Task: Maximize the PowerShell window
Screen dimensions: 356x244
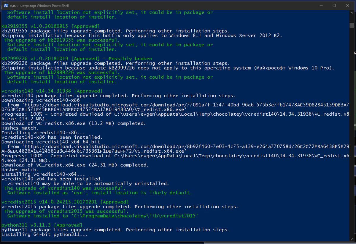Action: [334, 6]
